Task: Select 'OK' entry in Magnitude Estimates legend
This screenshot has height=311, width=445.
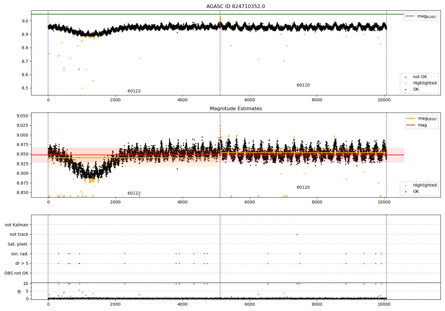Action: coord(416,192)
